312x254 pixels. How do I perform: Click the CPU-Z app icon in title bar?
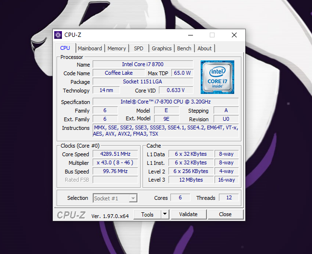tap(58, 35)
